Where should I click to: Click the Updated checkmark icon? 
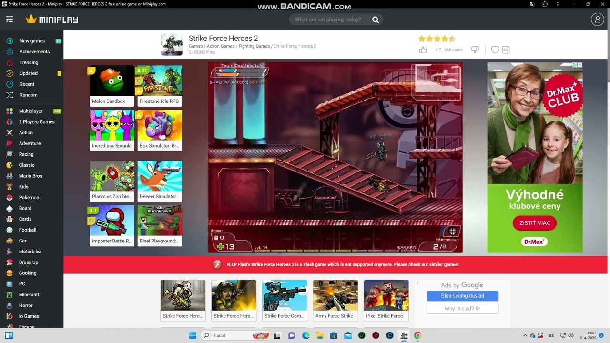click(10, 73)
